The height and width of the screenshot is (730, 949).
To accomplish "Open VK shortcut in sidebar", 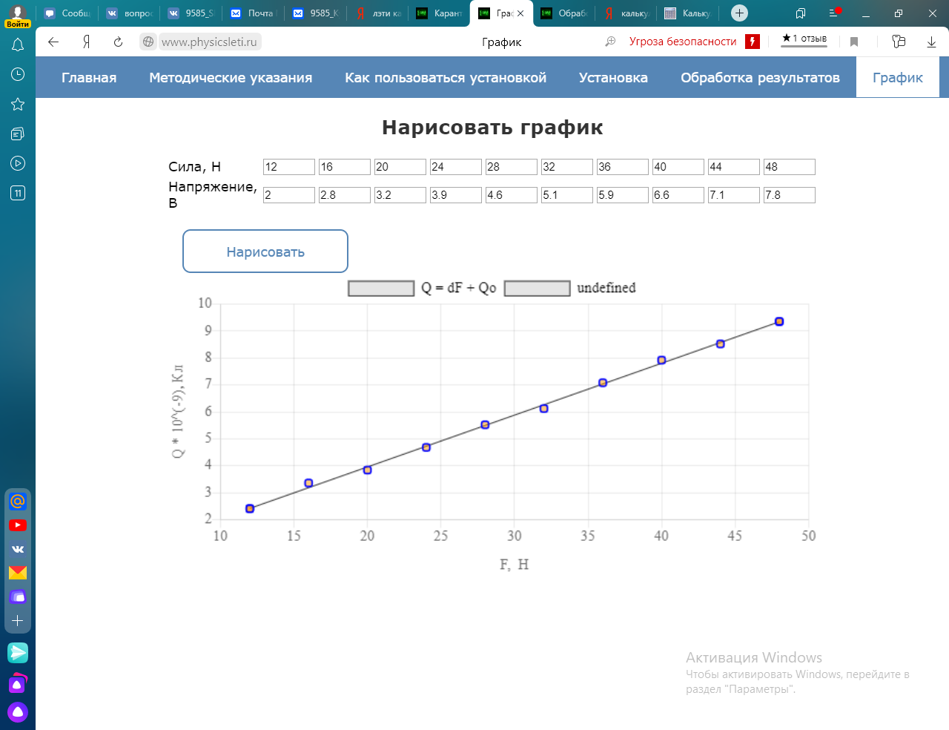I will pos(18,549).
